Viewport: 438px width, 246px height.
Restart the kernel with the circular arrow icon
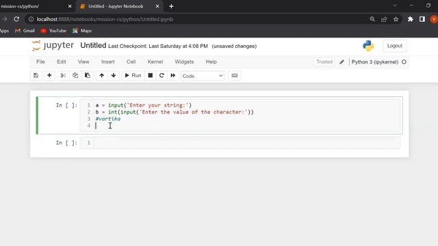pyautogui.click(x=162, y=76)
